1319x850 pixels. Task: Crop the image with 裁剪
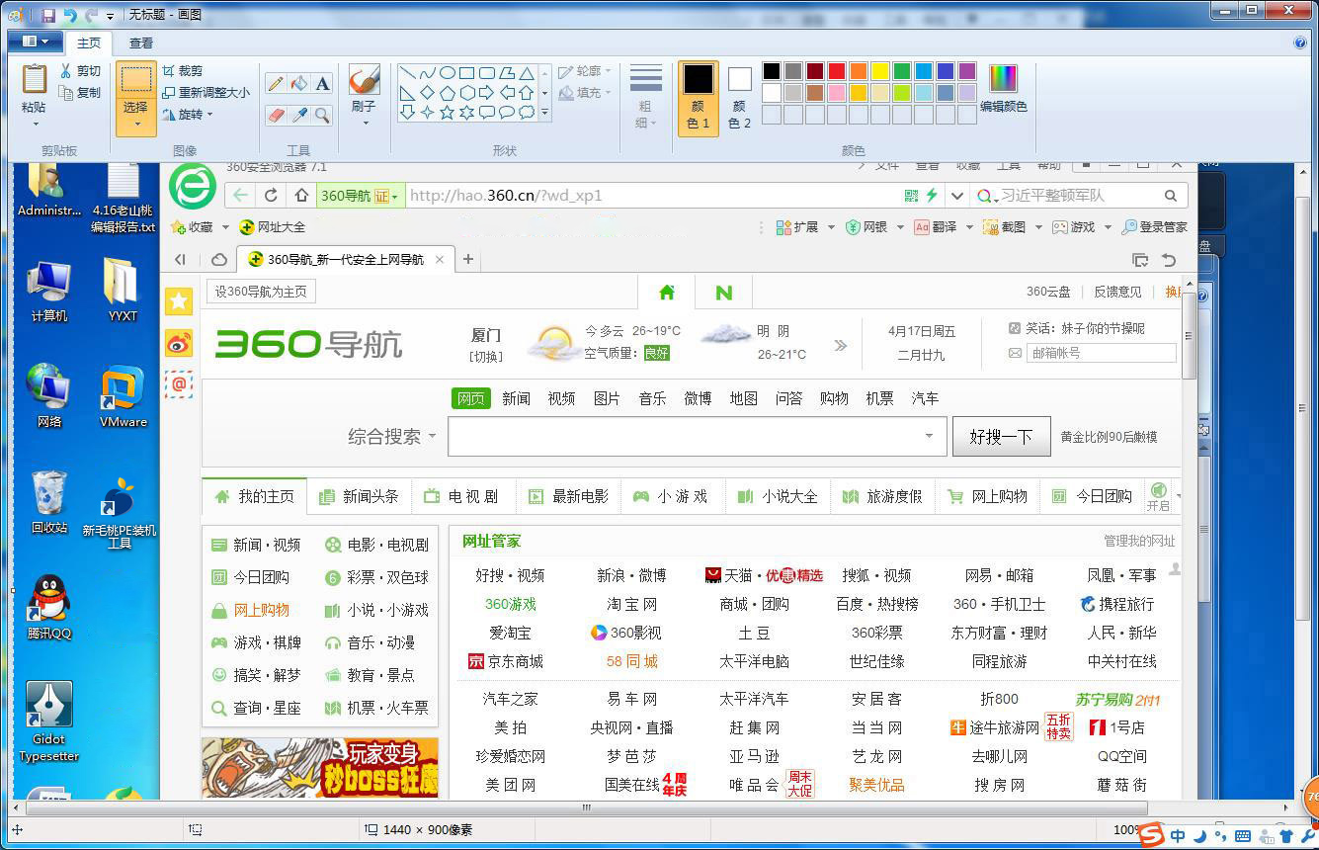tap(182, 71)
